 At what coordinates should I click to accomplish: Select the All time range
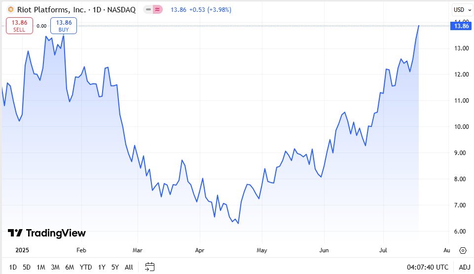coord(129,267)
